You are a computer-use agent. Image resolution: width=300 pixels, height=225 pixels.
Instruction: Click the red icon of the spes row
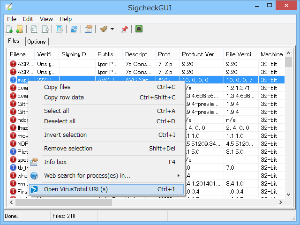pyautogui.click(x=13, y=159)
